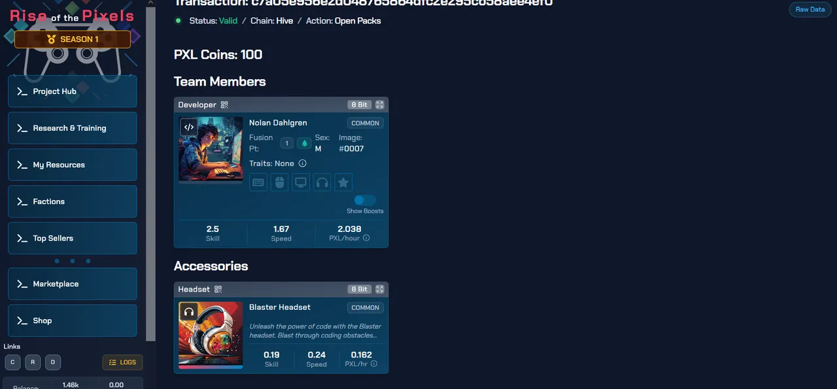Click the headphone badge on headset image
Viewport: 837px width, 389px height.
click(x=188, y=312)
